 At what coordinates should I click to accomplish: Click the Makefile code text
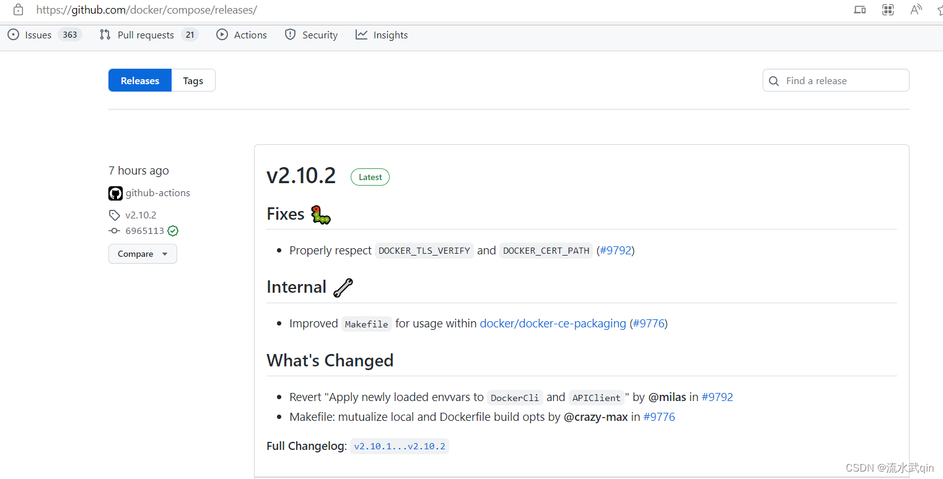point(366,324)
